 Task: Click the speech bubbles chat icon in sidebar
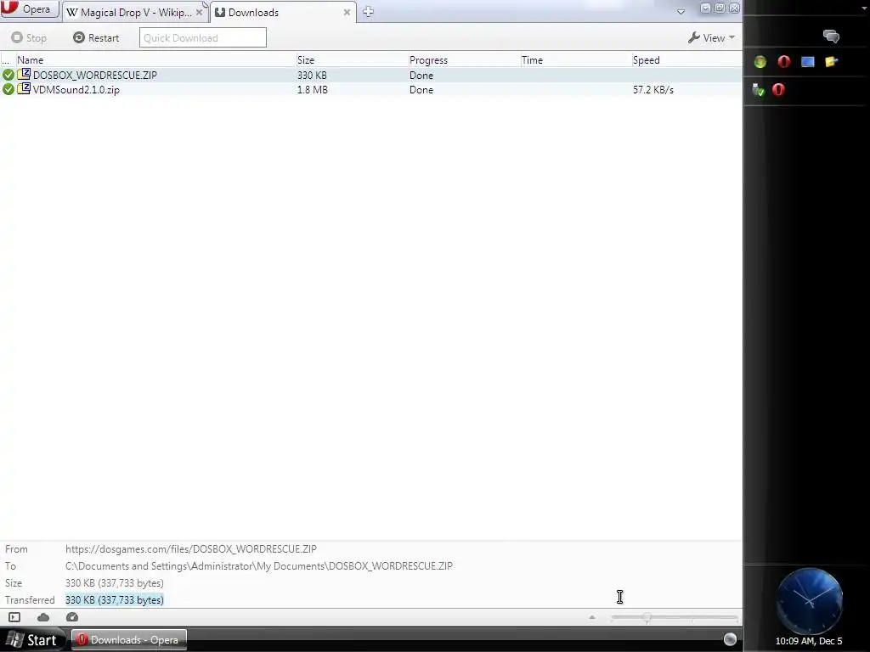click(831, 37)
